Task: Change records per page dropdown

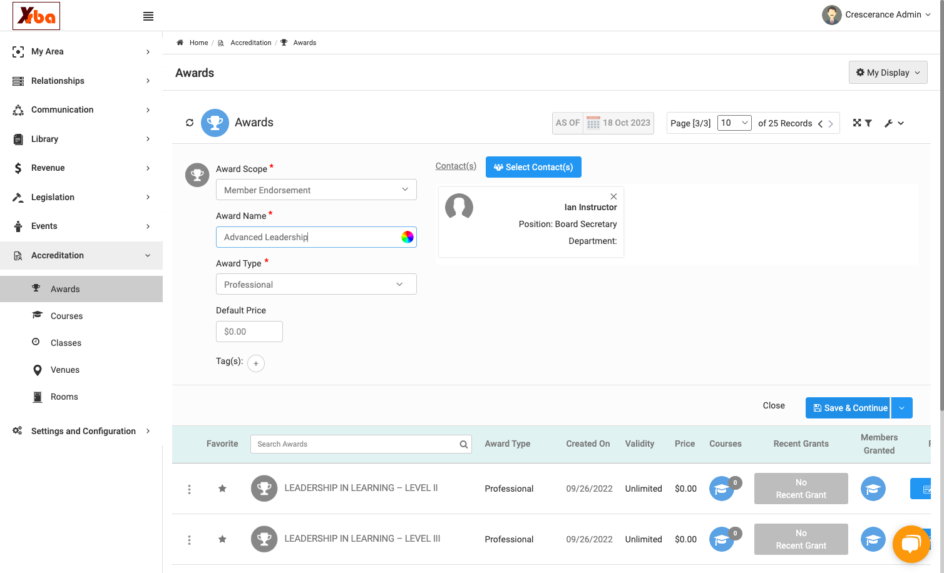Action: coord(734,123)
